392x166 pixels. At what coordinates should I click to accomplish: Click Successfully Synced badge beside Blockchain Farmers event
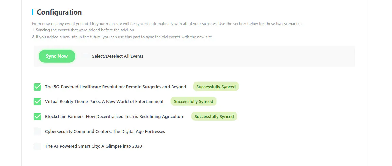(214, 117)
